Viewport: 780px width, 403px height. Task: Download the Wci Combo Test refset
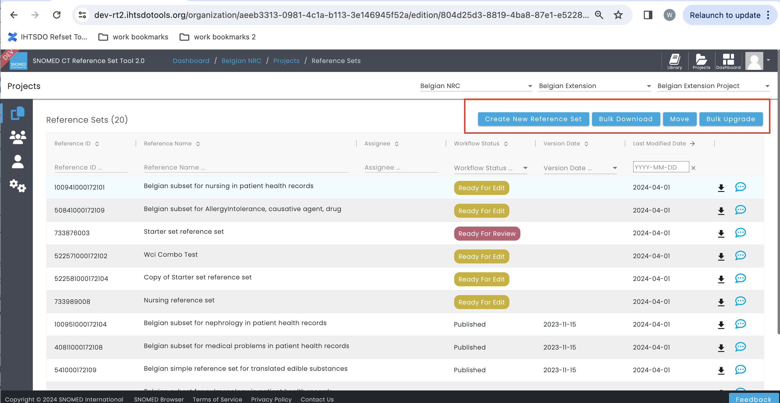721,257
